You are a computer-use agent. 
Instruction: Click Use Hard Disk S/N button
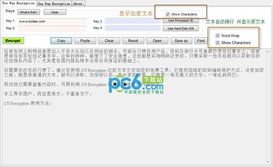pyautogui.click(x=181, y=29)
